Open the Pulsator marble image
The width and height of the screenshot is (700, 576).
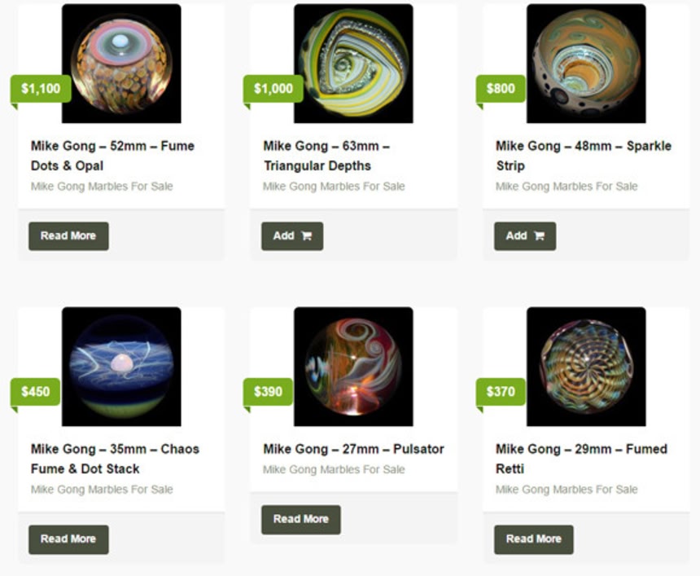coord(353,367)
